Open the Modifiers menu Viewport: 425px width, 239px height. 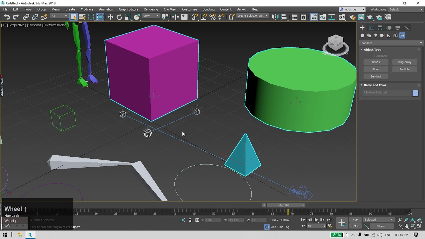[87, 9]
